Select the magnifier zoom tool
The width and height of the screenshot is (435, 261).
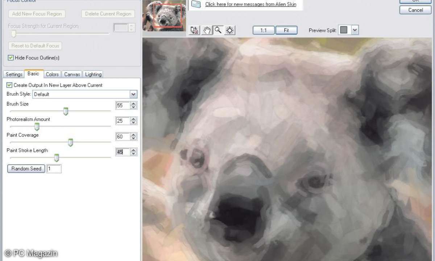218,30
